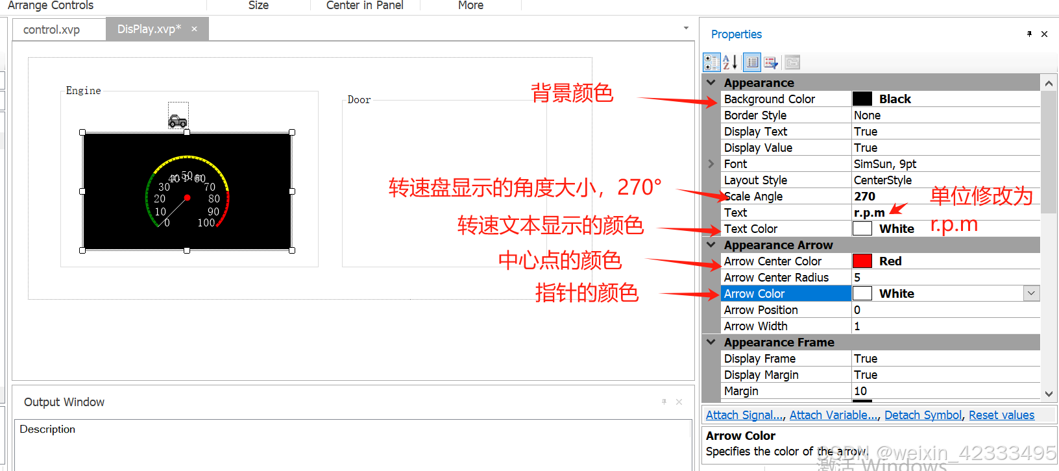Click the white Text Color swatch
The height and width of the screenshot is (471, 1059).
point(862,228)
